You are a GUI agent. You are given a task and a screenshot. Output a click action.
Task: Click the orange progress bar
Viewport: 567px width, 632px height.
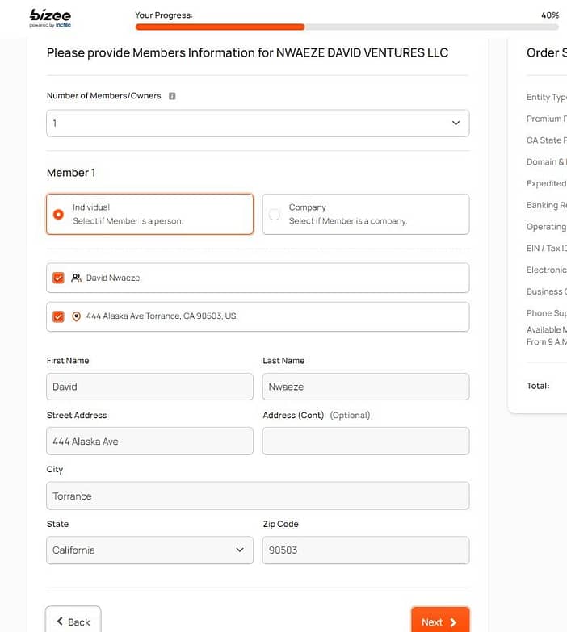(x=220, y=27)
